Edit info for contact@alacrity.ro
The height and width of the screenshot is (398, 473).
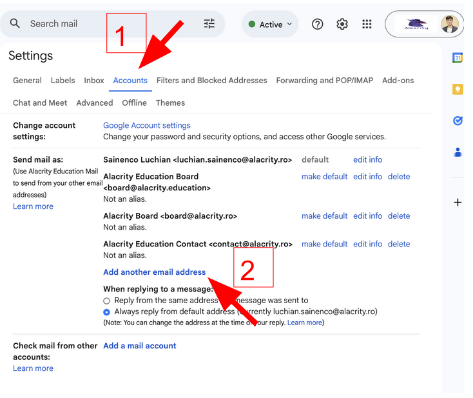tap(367, 244)
